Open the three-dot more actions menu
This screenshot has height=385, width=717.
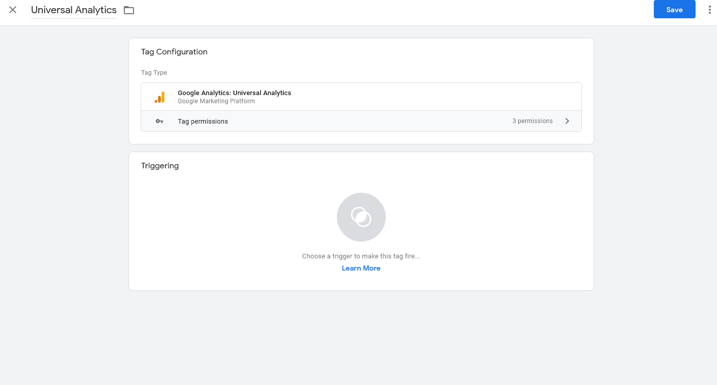pyautogui.click(x=709, y=10)
